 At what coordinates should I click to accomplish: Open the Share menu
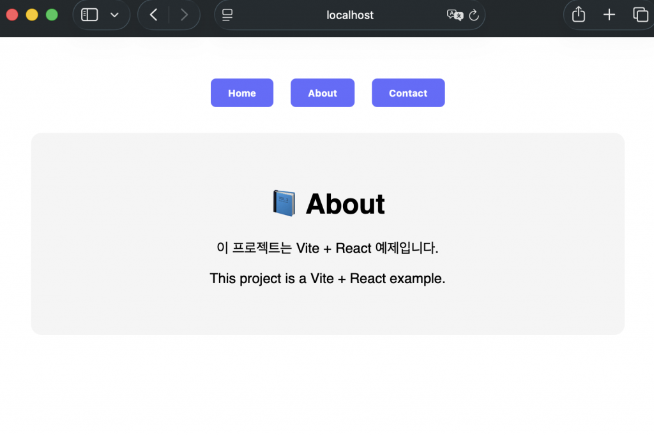point(579,15)
